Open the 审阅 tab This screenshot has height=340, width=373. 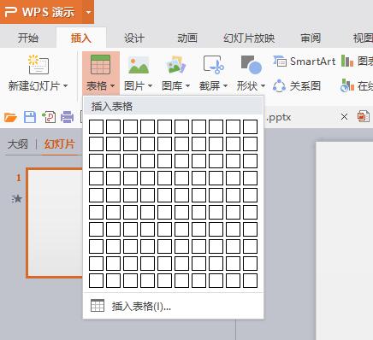click(311, 38)
